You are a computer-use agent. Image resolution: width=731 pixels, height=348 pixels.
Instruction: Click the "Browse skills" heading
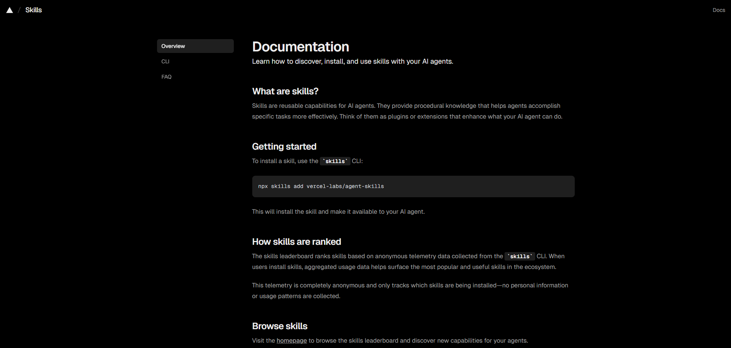279,326
